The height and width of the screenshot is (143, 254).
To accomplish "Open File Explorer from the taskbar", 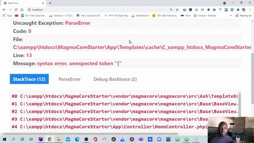I will 59,139.
